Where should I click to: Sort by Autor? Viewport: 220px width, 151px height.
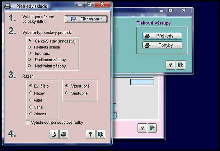pyautogui.click(x=31, y=100)
